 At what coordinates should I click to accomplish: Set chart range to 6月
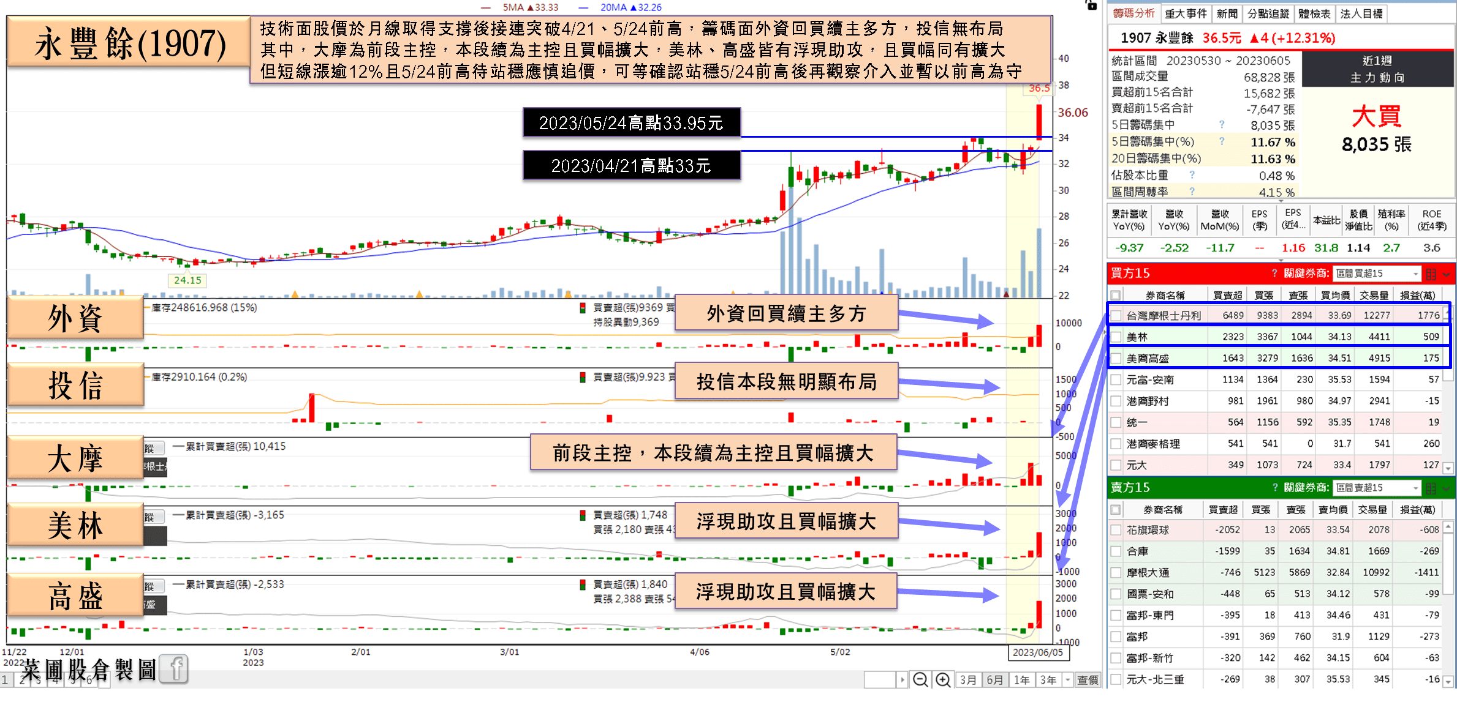tap(995, 680)
